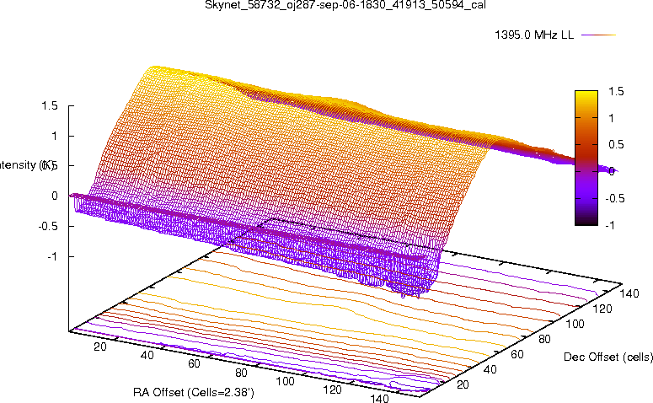This screenshot has width=653, height=403.
Task: Click the -0.5 label of the color bar
Action: click(615, 198)
